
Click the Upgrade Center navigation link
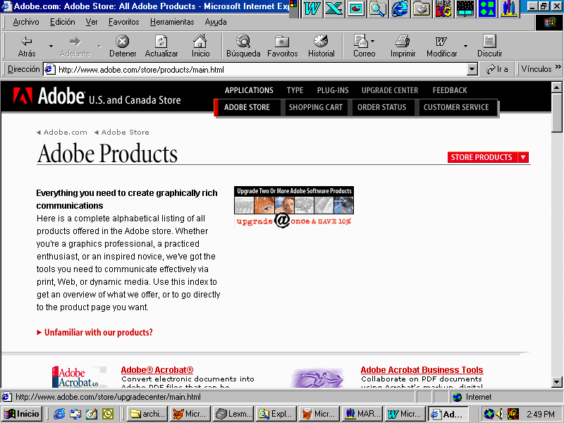pyautogui.click(x=389, y=90)
